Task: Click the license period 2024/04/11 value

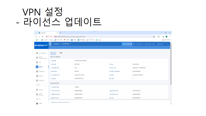Action: click(x=139, y=68)
